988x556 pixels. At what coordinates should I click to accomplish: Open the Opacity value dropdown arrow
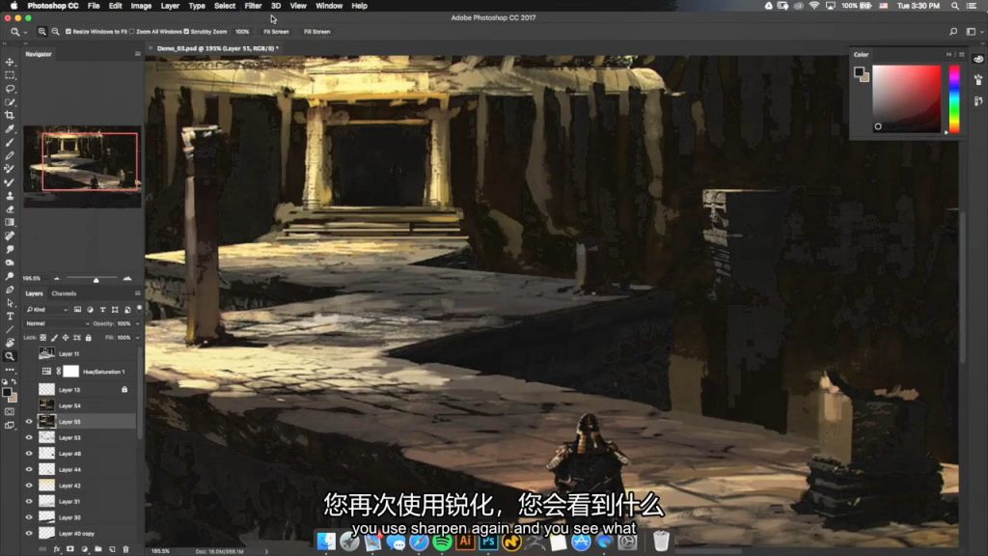137,324
